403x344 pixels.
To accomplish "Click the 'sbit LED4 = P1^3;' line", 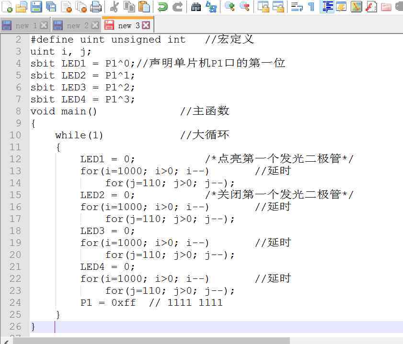I will coord(82,99).
